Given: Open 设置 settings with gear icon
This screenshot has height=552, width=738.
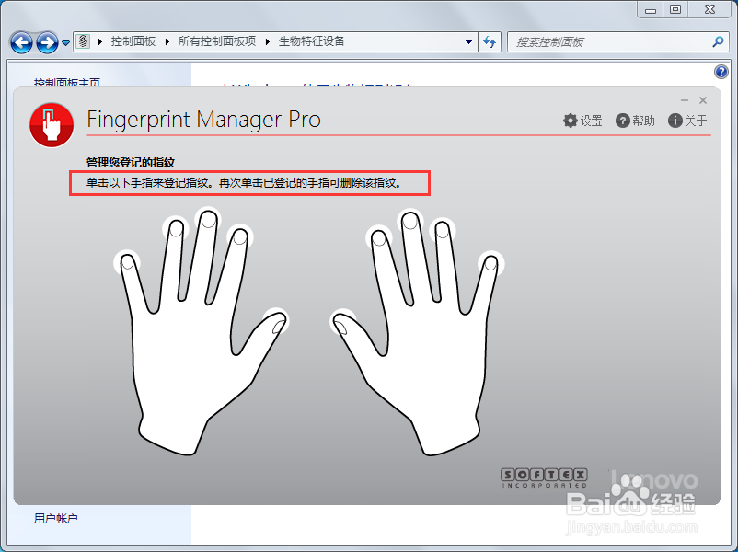Looking at the screenshot, I should [x=582, y=121].
